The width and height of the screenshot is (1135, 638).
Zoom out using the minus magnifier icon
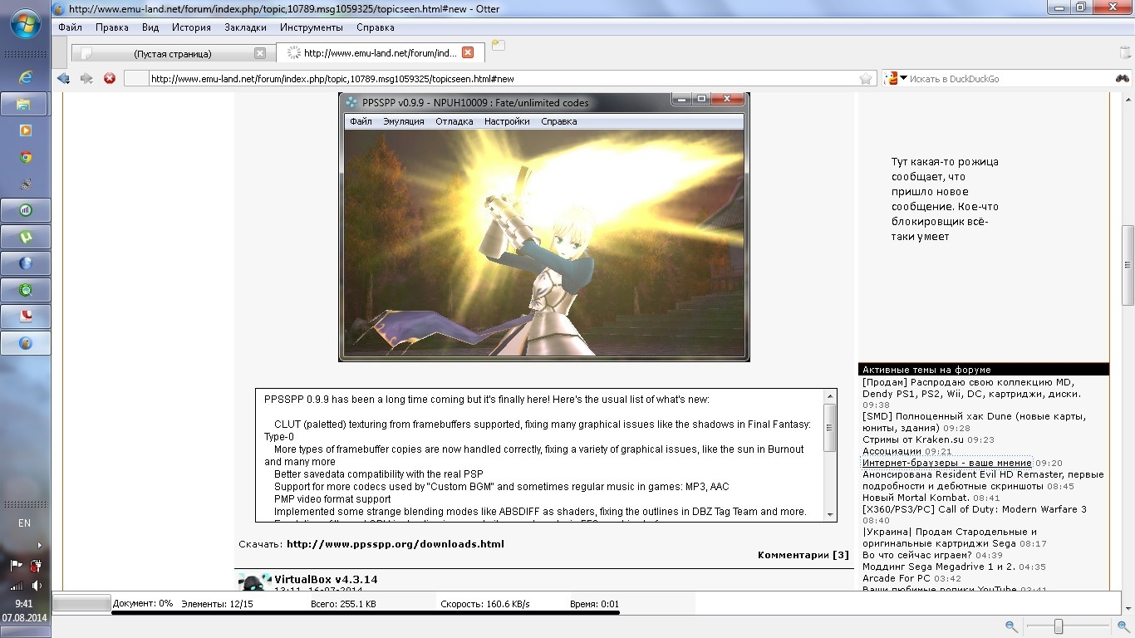1011,626
